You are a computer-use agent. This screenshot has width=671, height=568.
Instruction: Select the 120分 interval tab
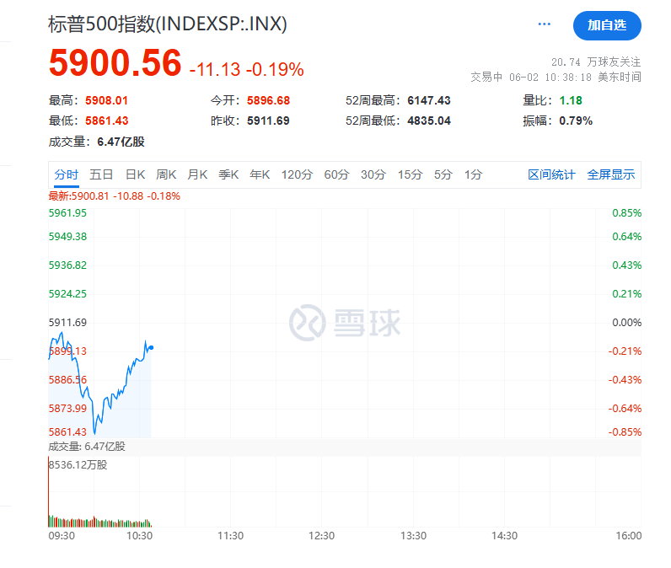click(x=297, y=174)
